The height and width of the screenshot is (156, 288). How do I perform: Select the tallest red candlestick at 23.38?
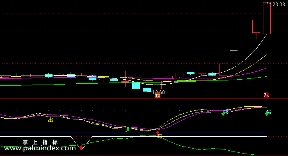point(267,19)
